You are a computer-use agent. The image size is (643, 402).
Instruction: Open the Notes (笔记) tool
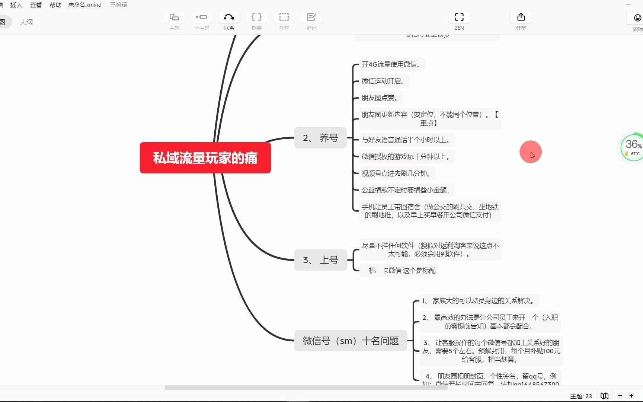pyautogui.click(x=311, y=17)
